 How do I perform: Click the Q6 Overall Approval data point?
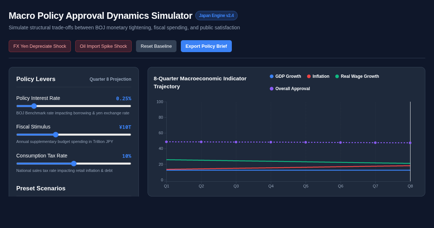pyautogui.click(x=340, y=143)
